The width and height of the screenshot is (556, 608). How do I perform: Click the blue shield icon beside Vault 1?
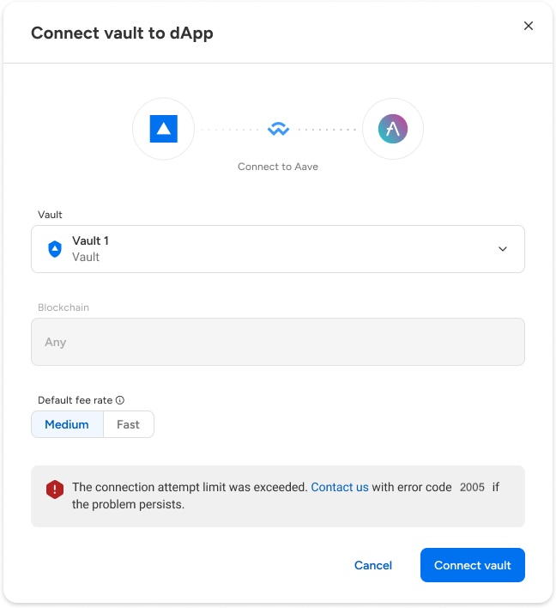click(x=55, y=249)
